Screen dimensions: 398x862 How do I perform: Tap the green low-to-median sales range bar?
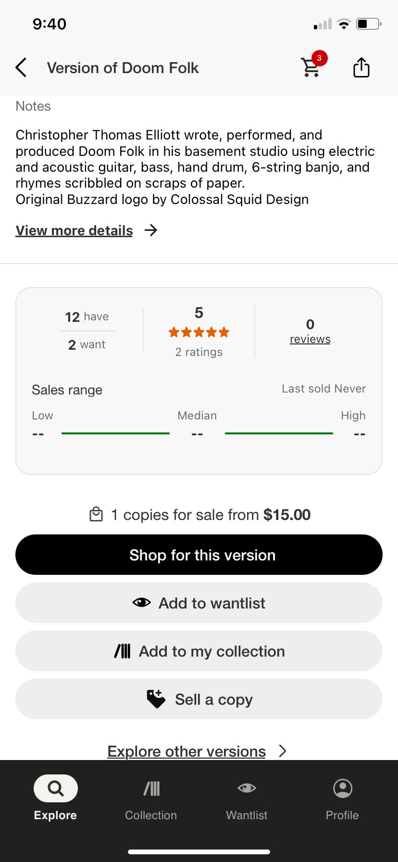click(115, 433)
